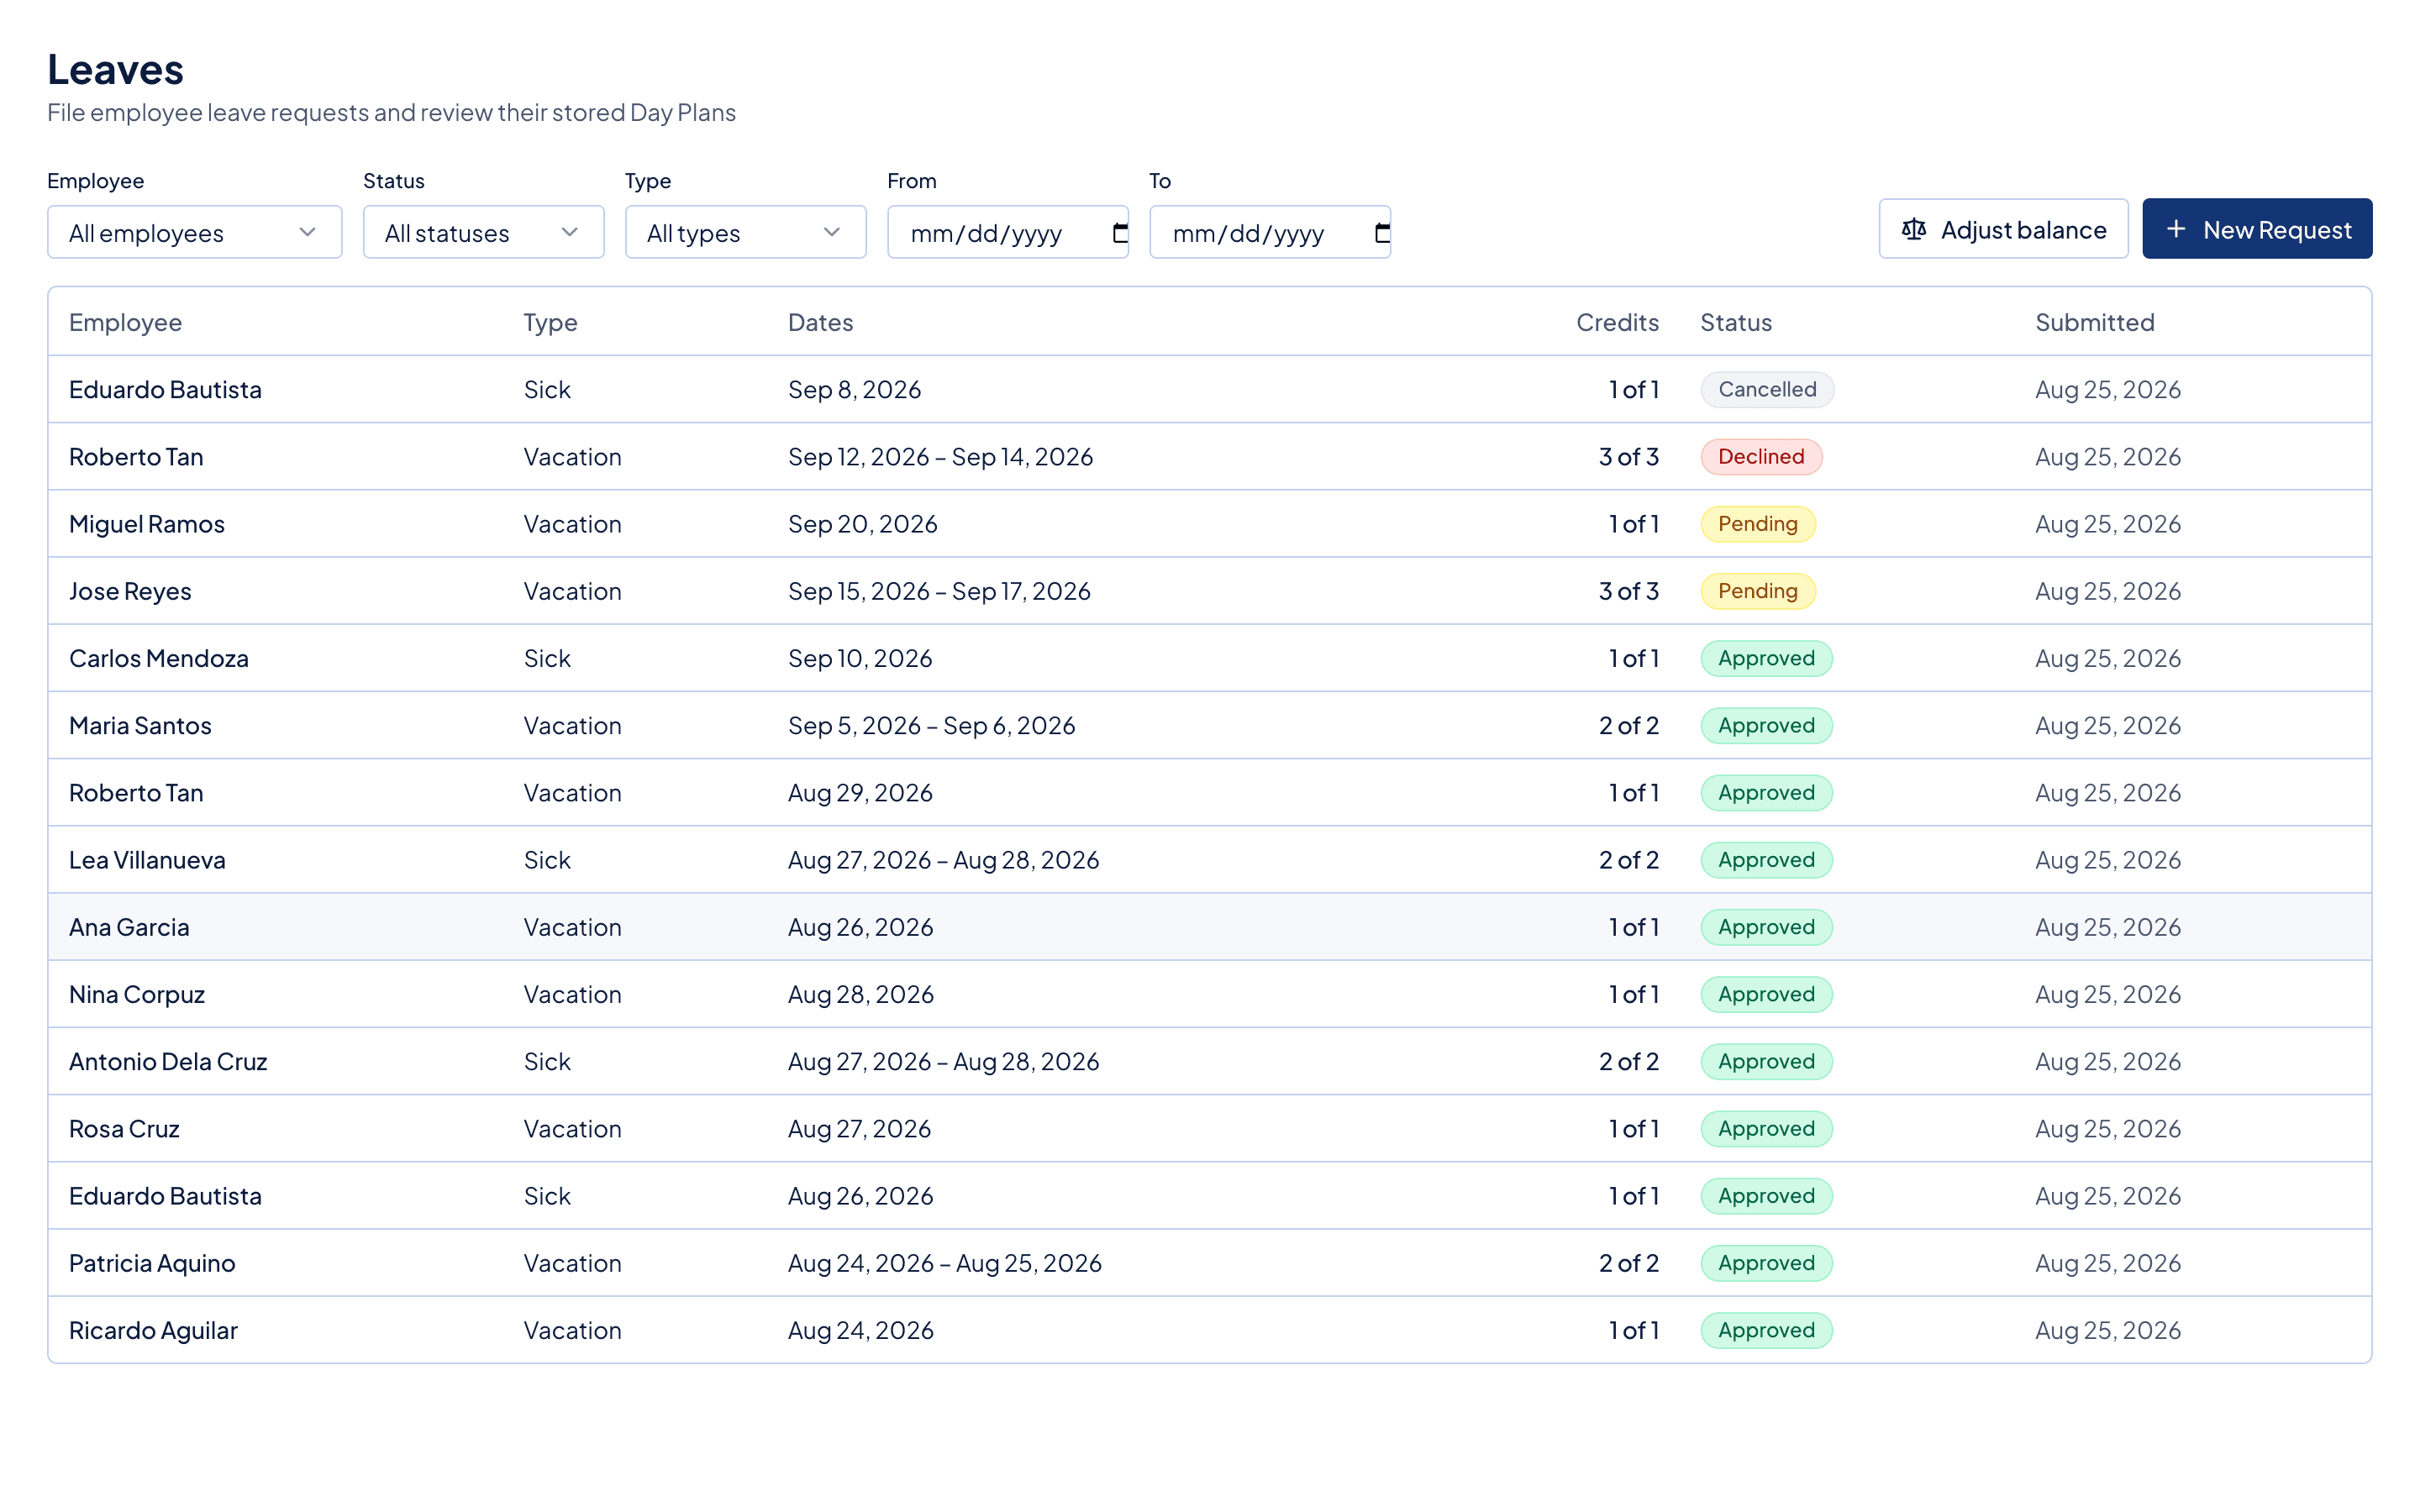Click the Dates column header
Image resolution: width=2420 pixels, height=1512 pixels.
click(x=820, y=322)
